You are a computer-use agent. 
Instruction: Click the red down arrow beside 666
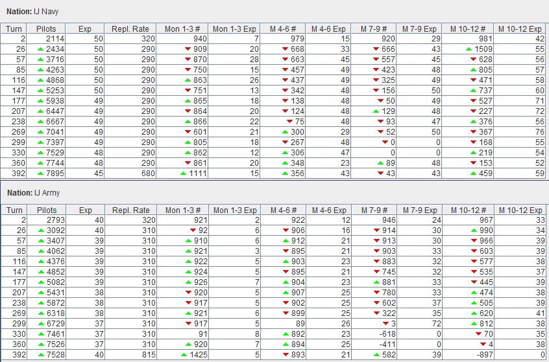point(376,49)
